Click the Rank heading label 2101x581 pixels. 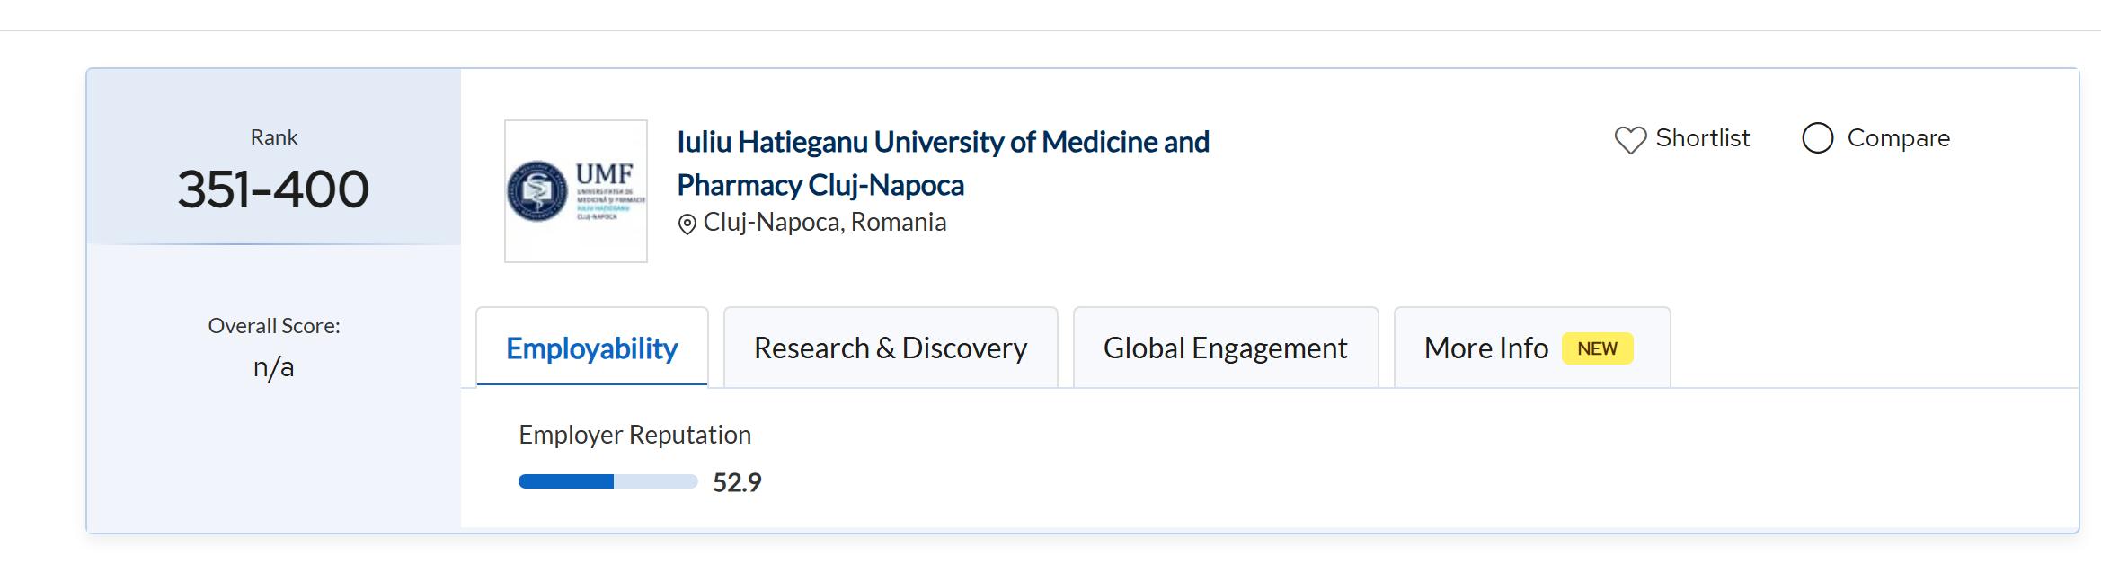[x=273, y=137]
